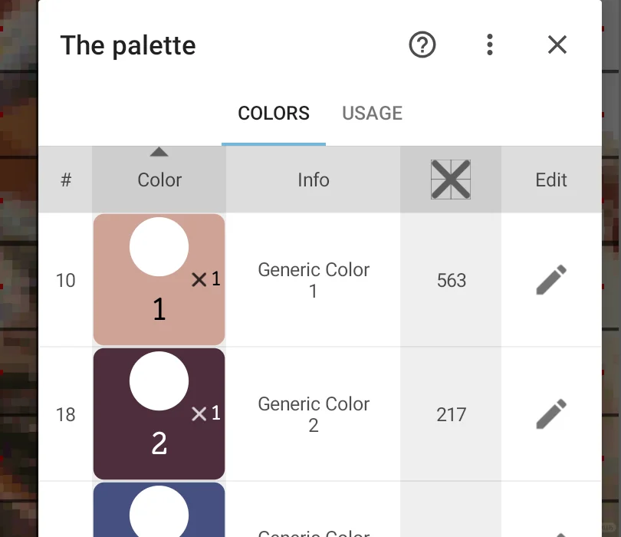
Task: Click the sort arrow above Color header
Action: pos(159,153)
